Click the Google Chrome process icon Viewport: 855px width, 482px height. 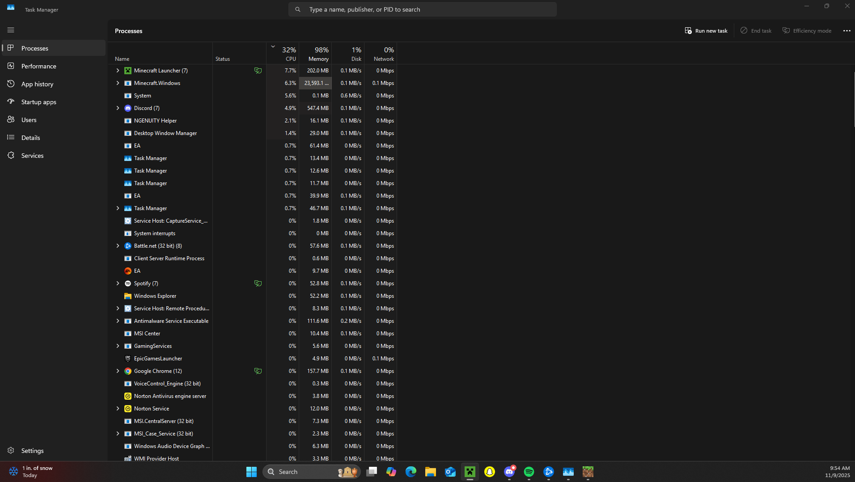pos(128,371)
